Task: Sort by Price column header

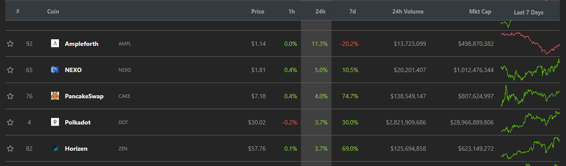Action: click(x=258, y=12)
